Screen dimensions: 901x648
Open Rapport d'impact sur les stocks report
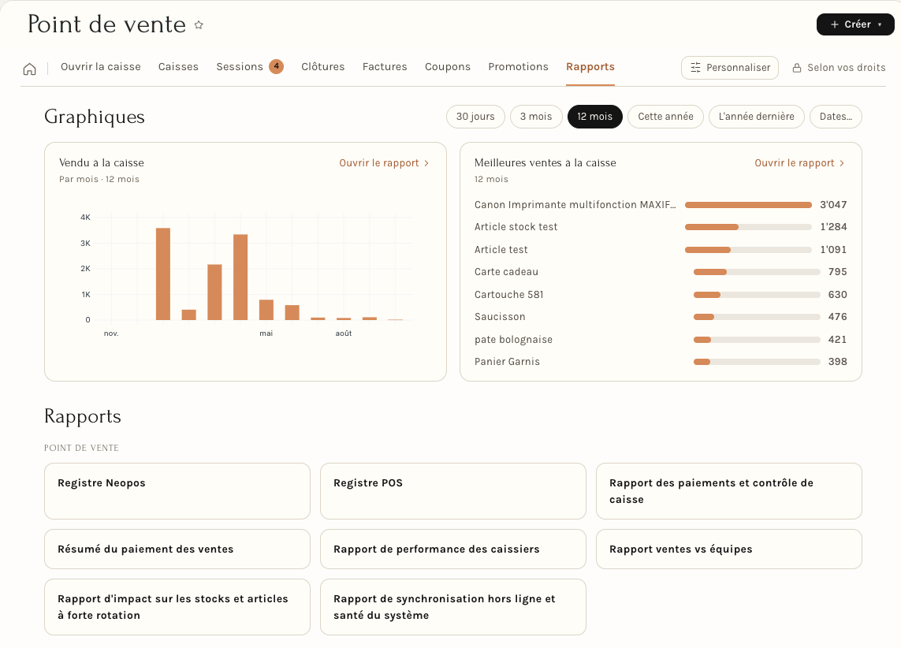pyautogui.click(x=177, y=607)
